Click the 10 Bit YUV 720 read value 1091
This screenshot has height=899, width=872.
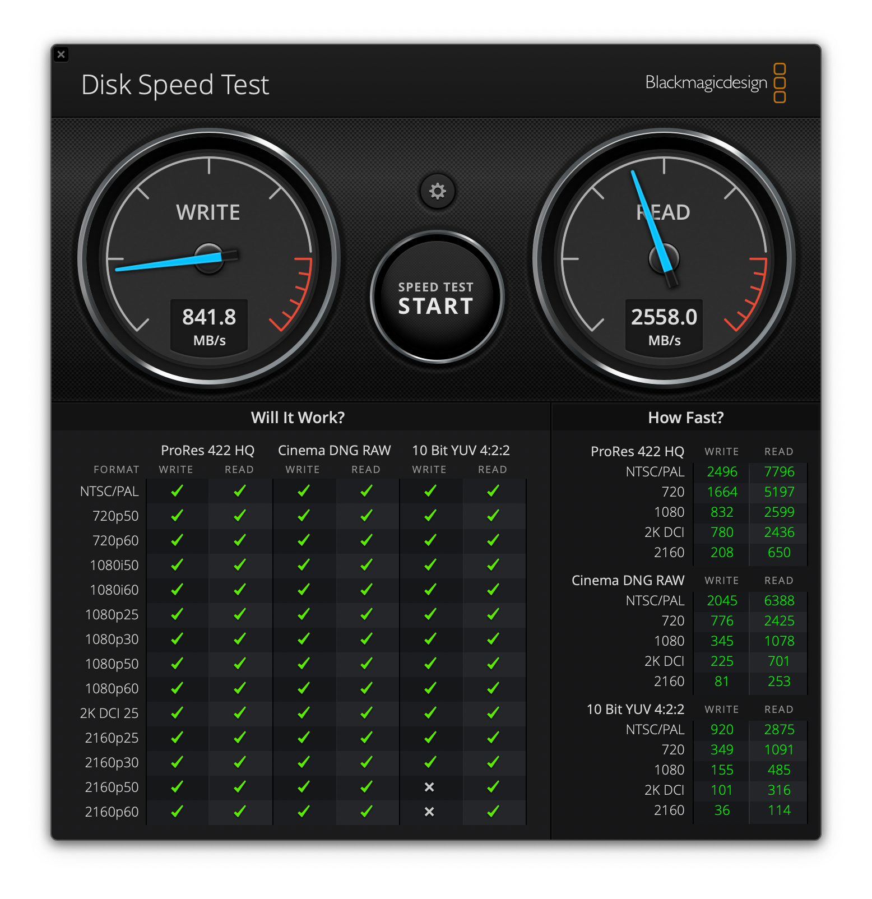[779, 750]
